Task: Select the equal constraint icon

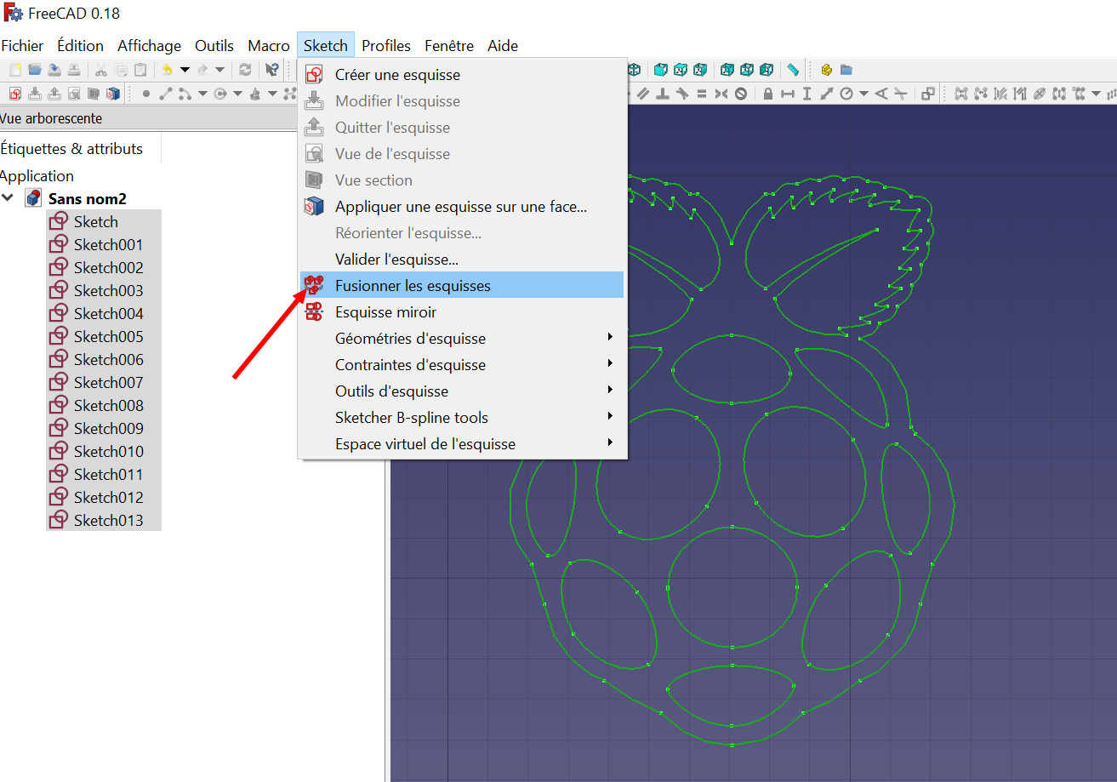Action: [x=702, y=94]
